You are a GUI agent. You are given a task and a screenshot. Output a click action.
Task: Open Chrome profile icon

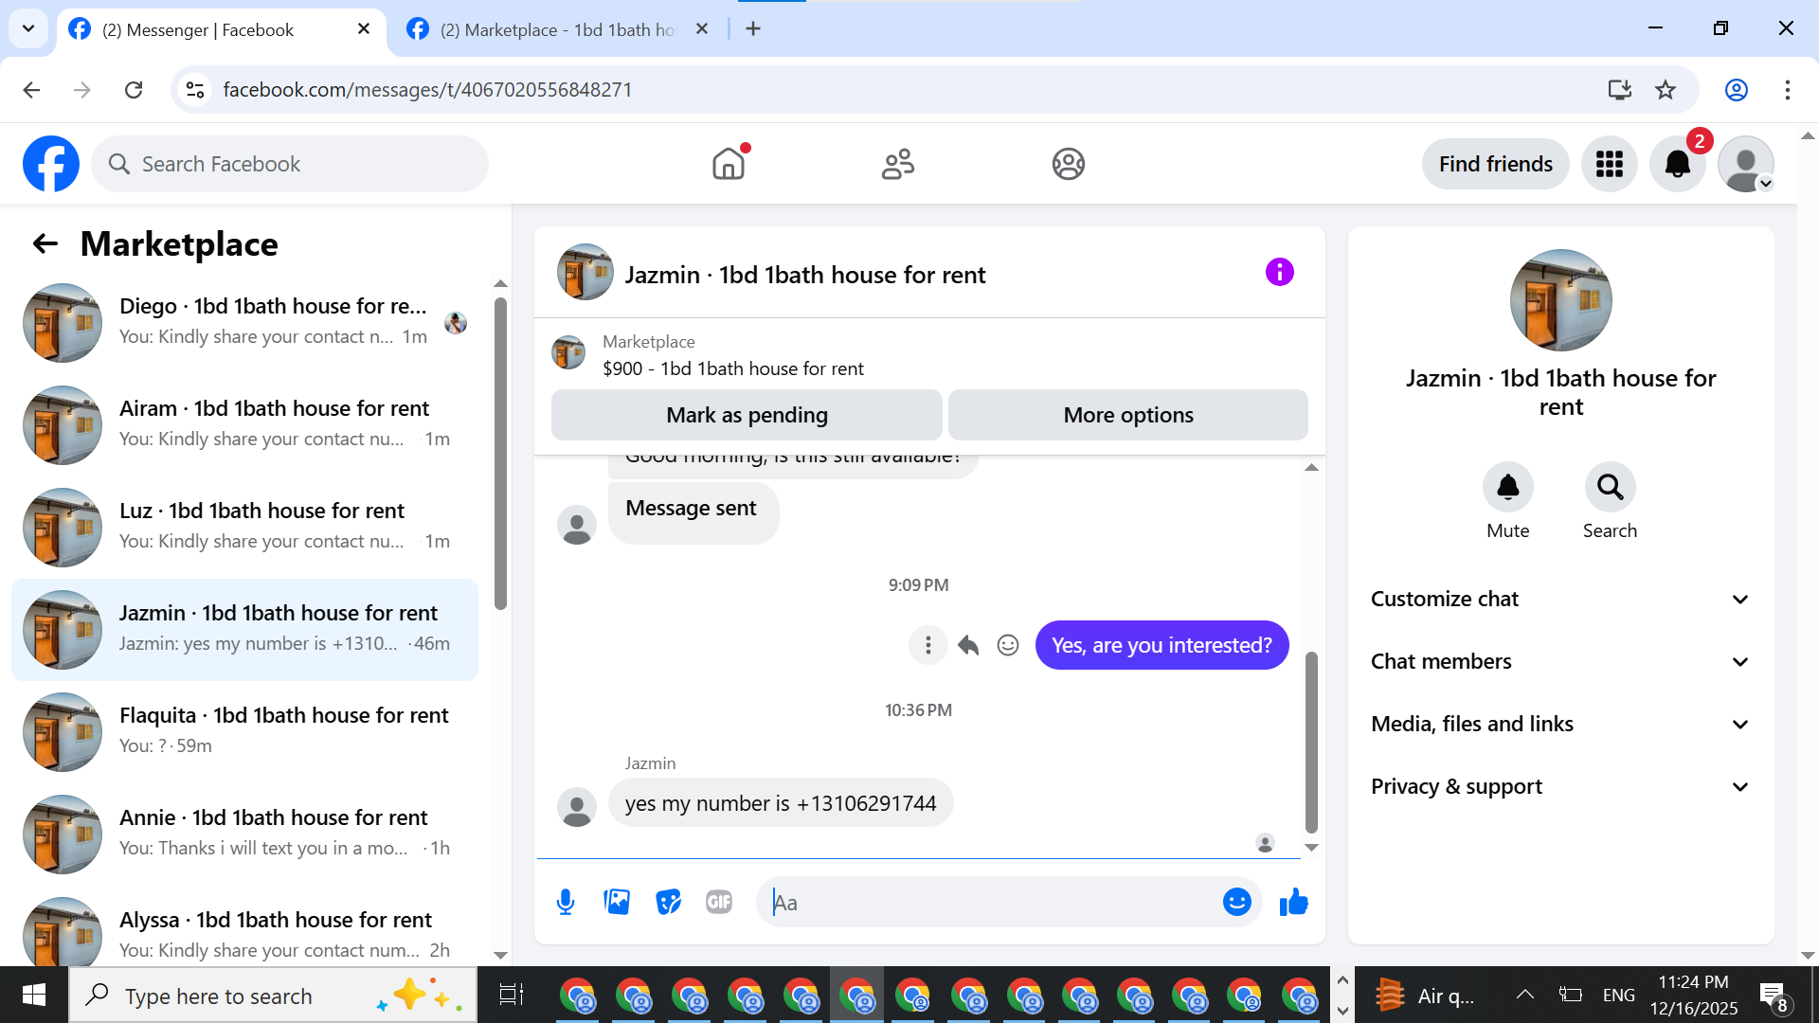point(1736,90)
